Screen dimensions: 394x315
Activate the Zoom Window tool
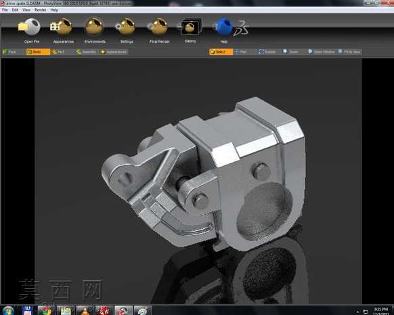pos(322,51)
